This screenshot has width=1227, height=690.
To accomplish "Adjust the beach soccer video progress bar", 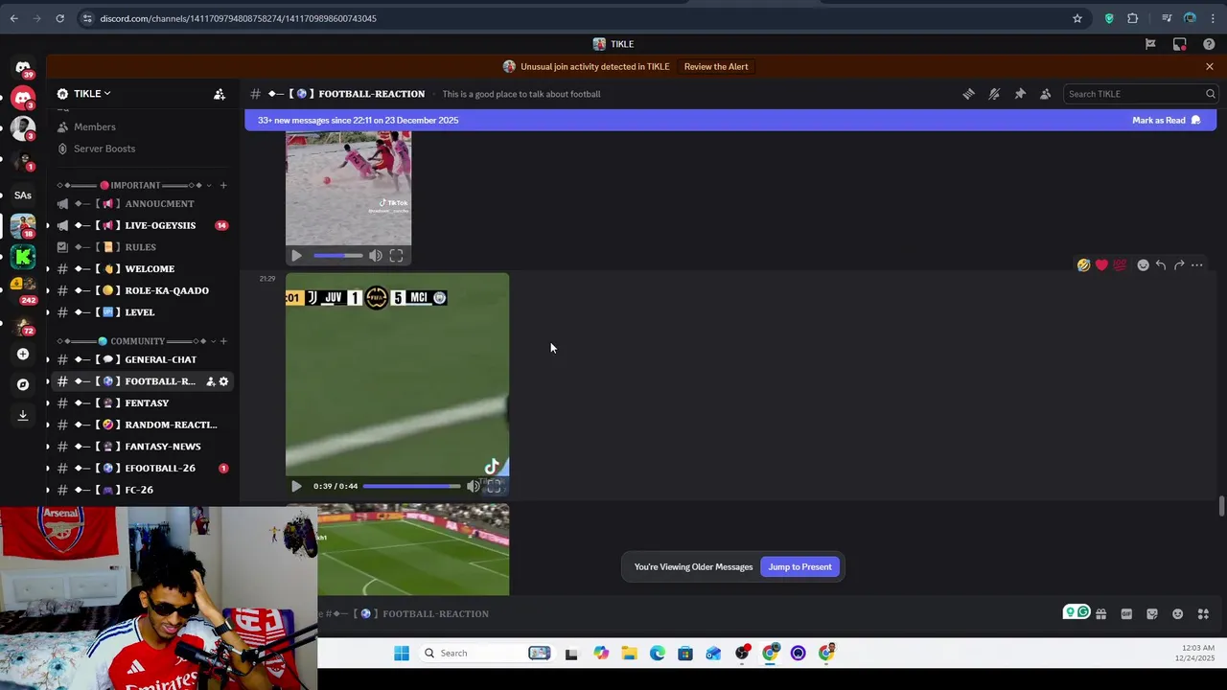I will (x=337, y=256).
